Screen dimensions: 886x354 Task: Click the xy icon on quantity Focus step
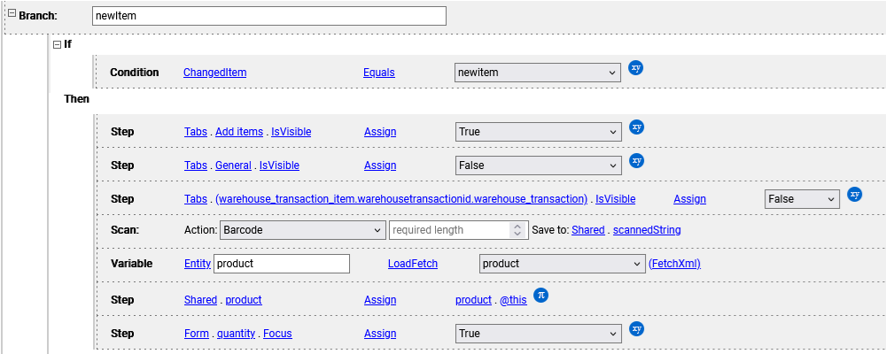(x=636, y=329)
